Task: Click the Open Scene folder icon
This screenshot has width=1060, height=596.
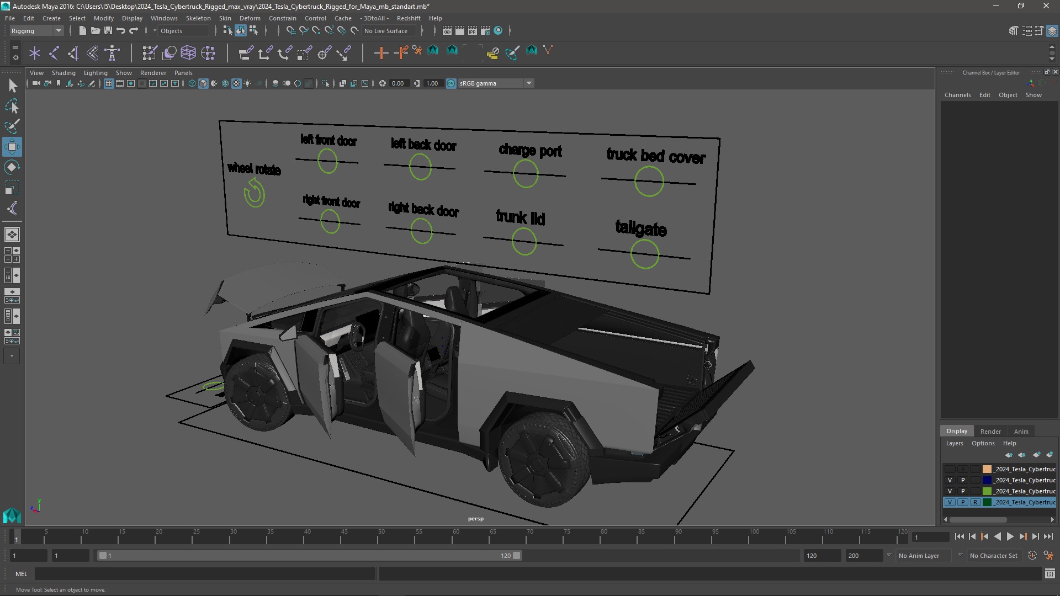Action: pyautogui.click(x=95, y=31)
